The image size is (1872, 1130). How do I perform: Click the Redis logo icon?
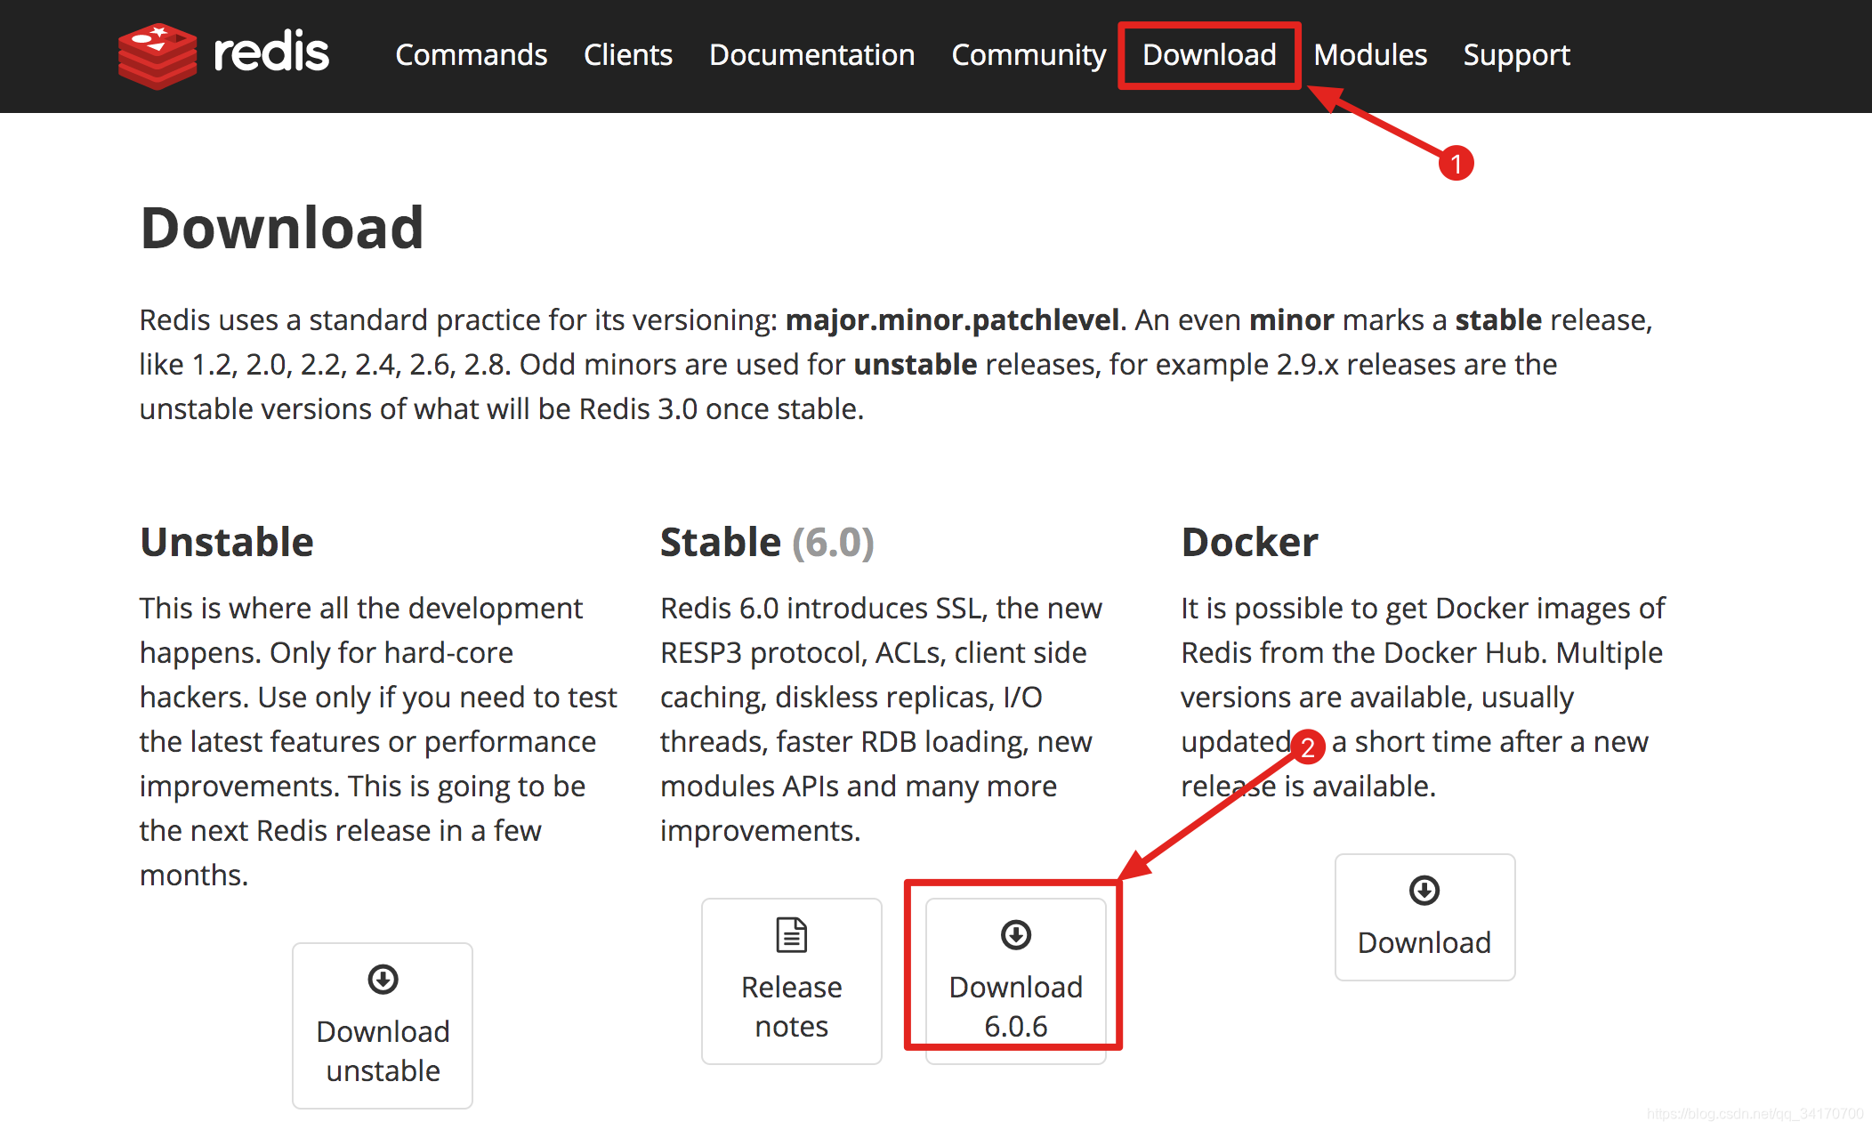(x=157, y=55)
